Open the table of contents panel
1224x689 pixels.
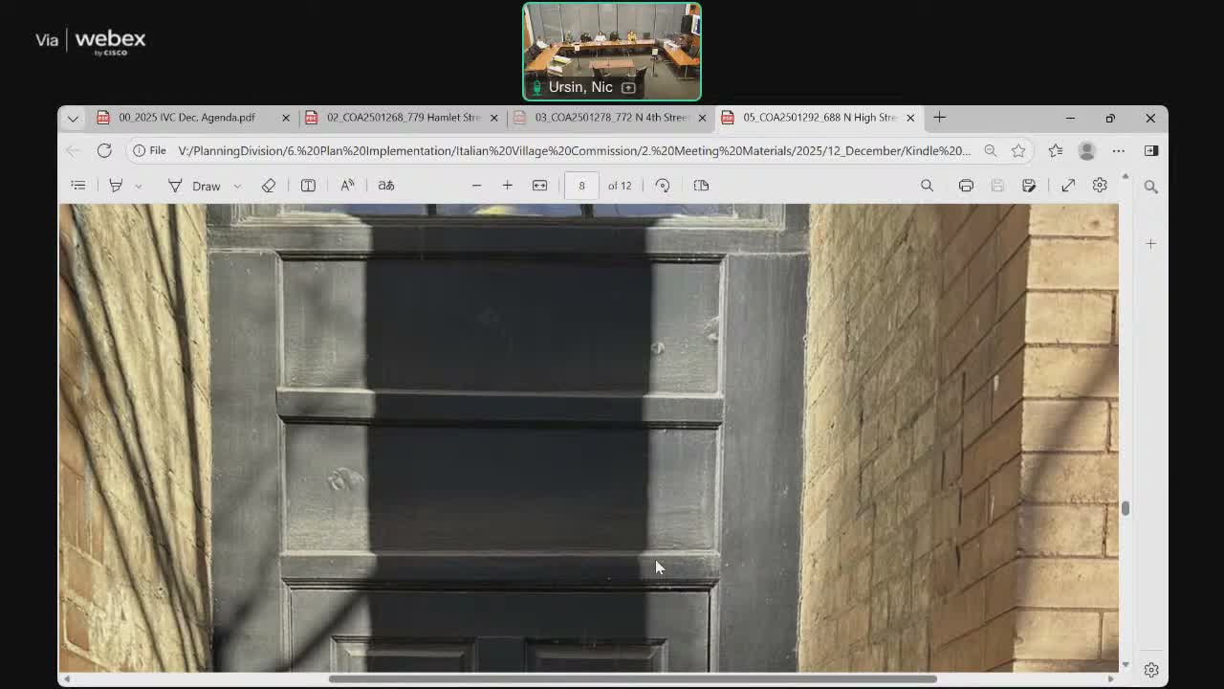pyautogui.click(x=78, y=186)
